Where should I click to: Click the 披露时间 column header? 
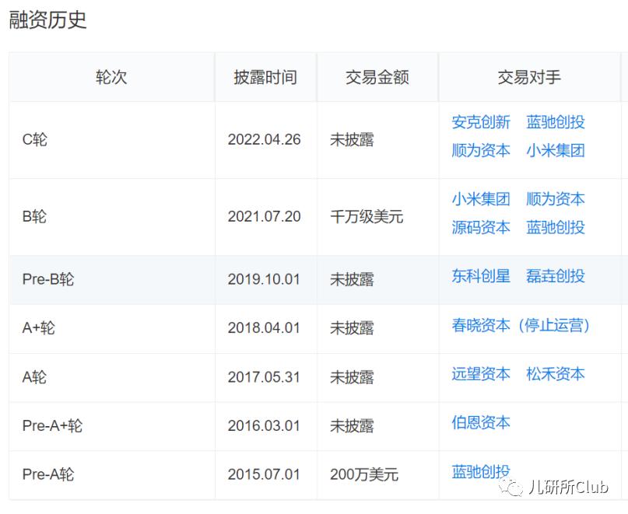(265, 77)
